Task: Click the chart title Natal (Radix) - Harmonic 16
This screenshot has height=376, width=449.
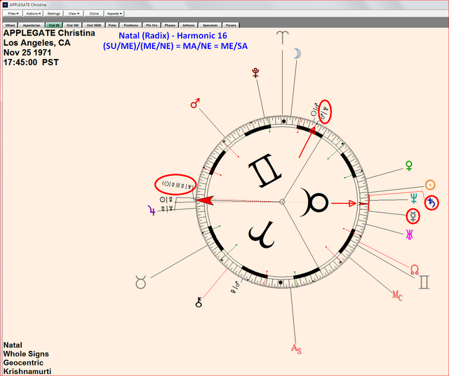Action: click(173, 36)
